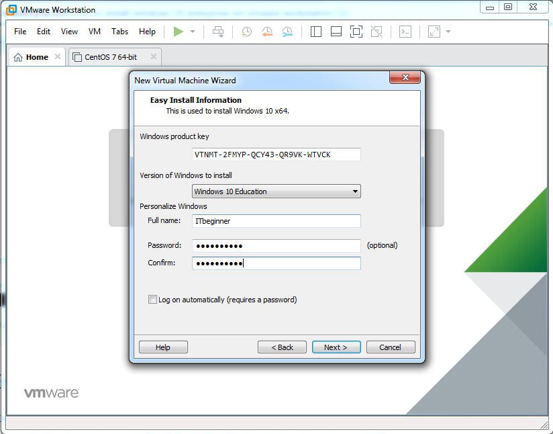This screenshot has height=434, width=553.
Task: Revert the virtual machine to snapshot icon
Action: coord(267,32)
